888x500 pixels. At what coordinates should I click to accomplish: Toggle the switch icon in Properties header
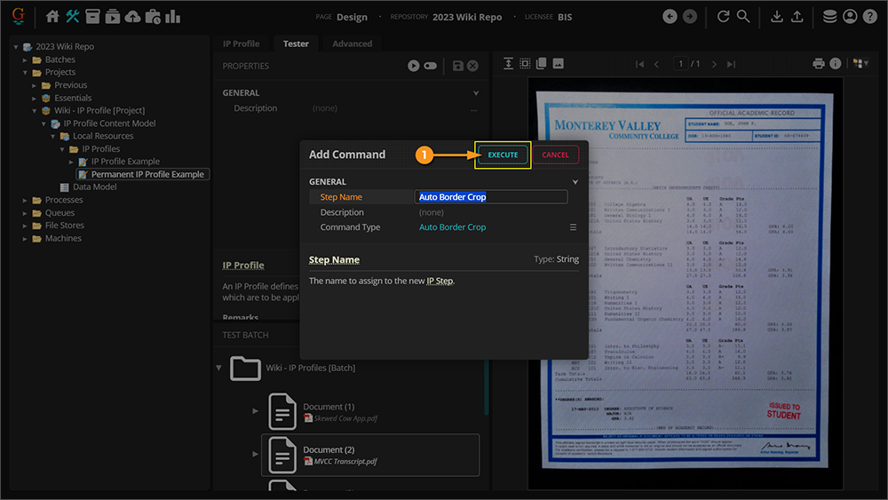431,66
